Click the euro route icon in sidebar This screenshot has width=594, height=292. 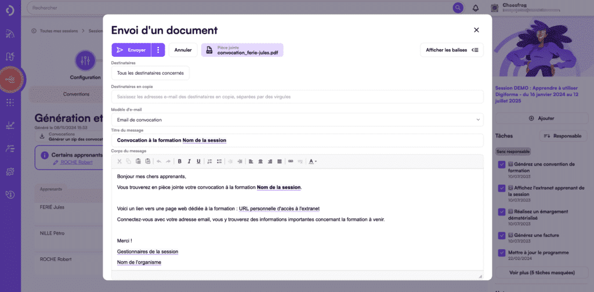(x=10, y=57)
